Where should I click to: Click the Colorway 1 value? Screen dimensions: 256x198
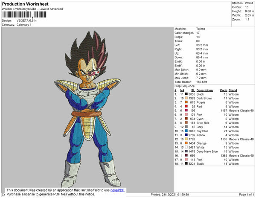tap(24, 25)
